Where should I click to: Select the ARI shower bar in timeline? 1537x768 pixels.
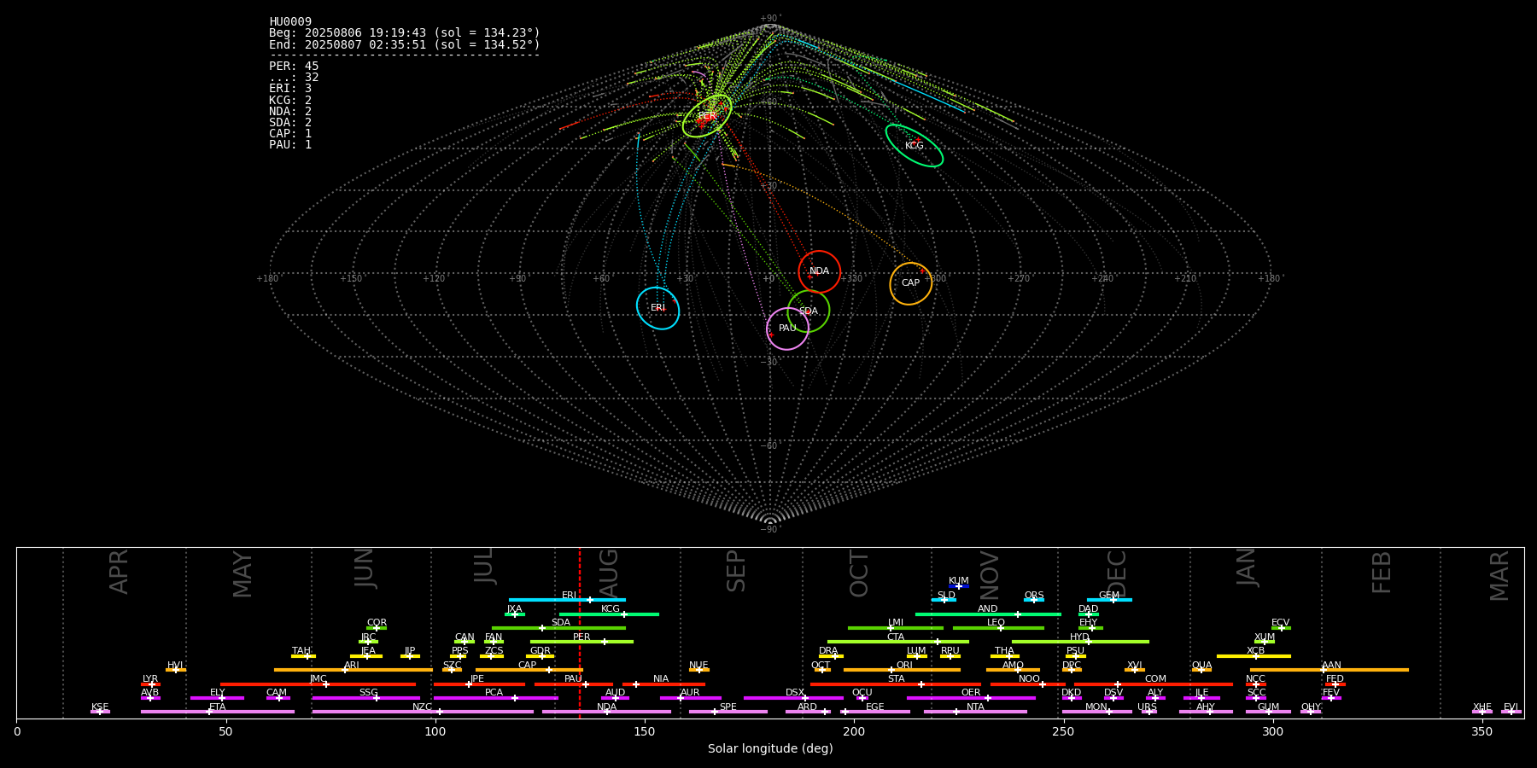[x=353, y=670]
